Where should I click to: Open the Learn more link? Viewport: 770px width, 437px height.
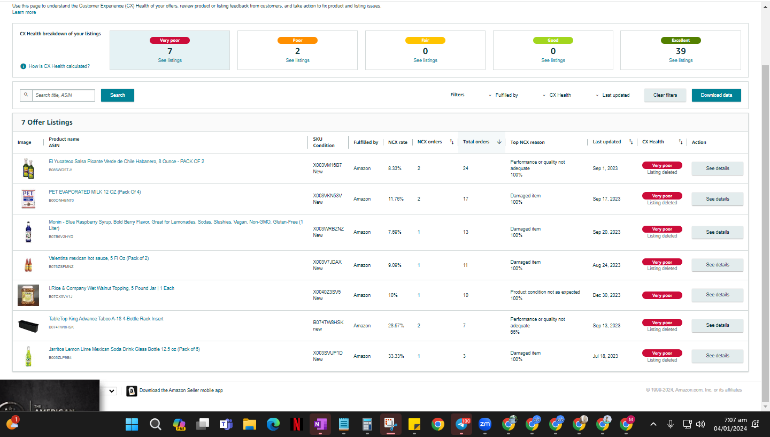(24, 12)
